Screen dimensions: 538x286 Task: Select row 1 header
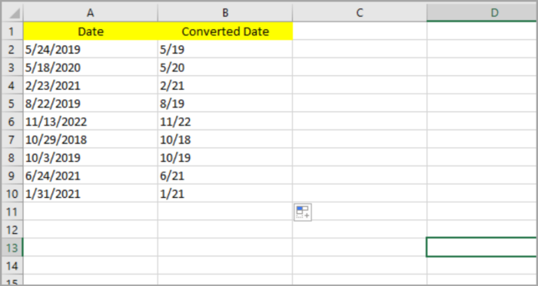pos(12,31)
